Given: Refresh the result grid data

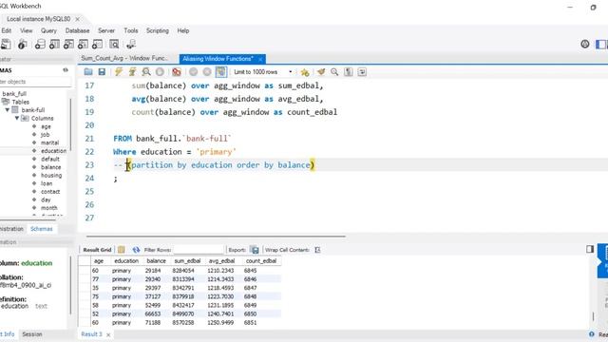Looking at the screenshot, I should pyautogui.click(x=136, y=250).
